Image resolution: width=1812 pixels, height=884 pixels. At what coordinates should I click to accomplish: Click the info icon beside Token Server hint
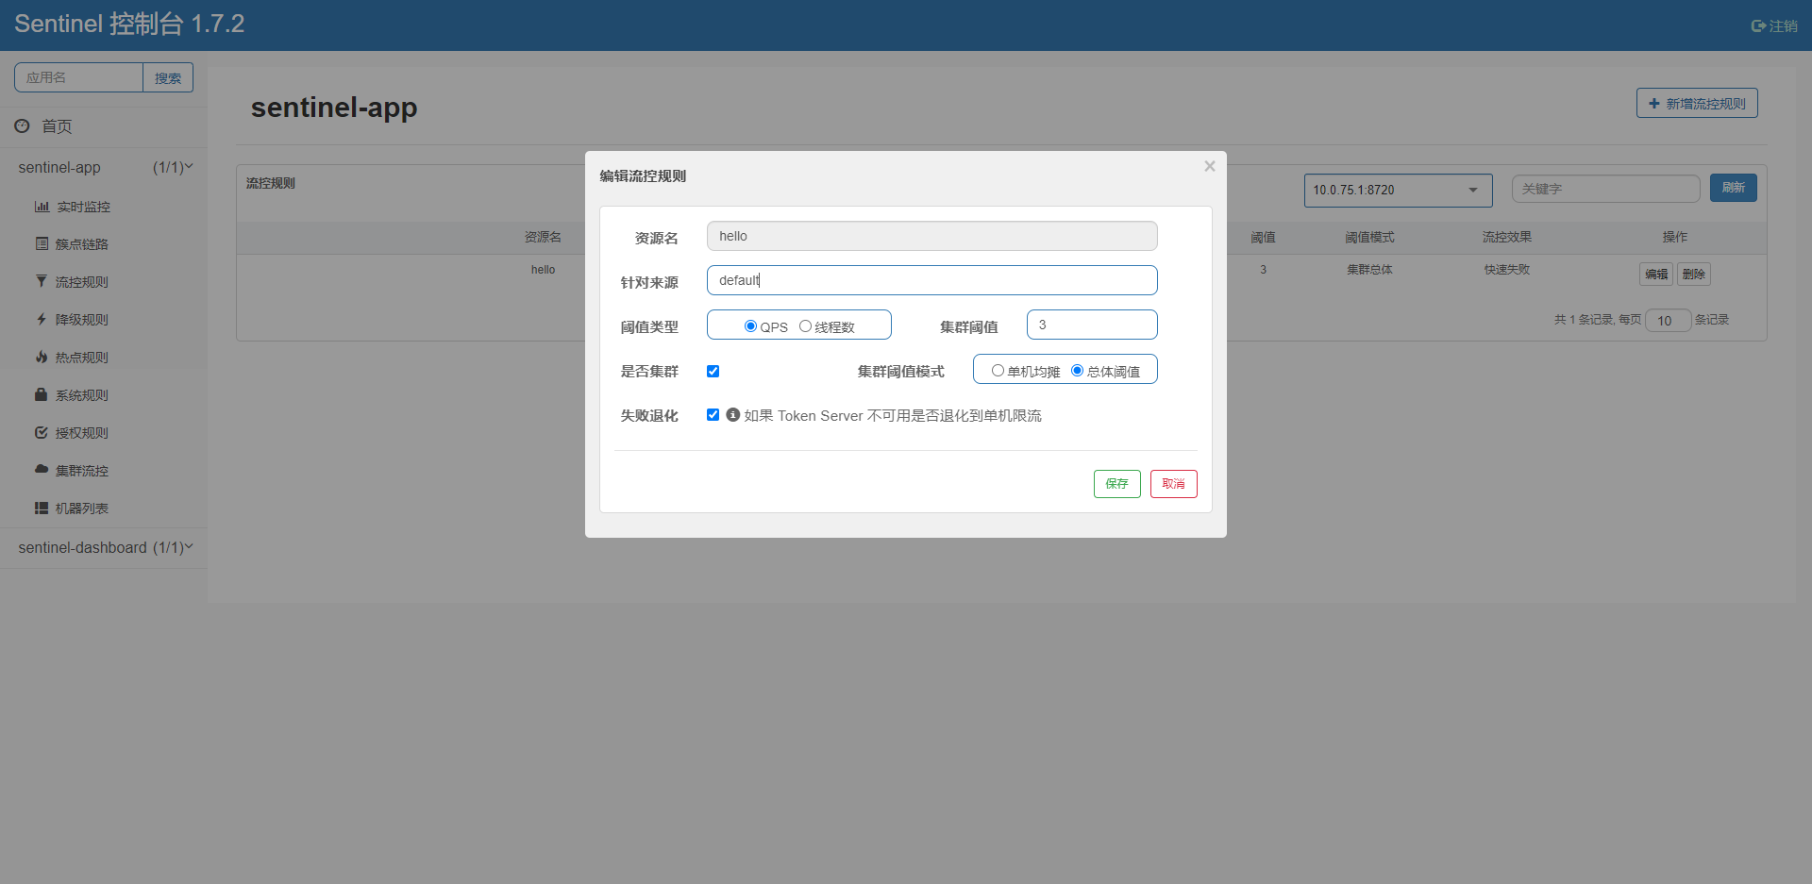[x=732, y=415]
